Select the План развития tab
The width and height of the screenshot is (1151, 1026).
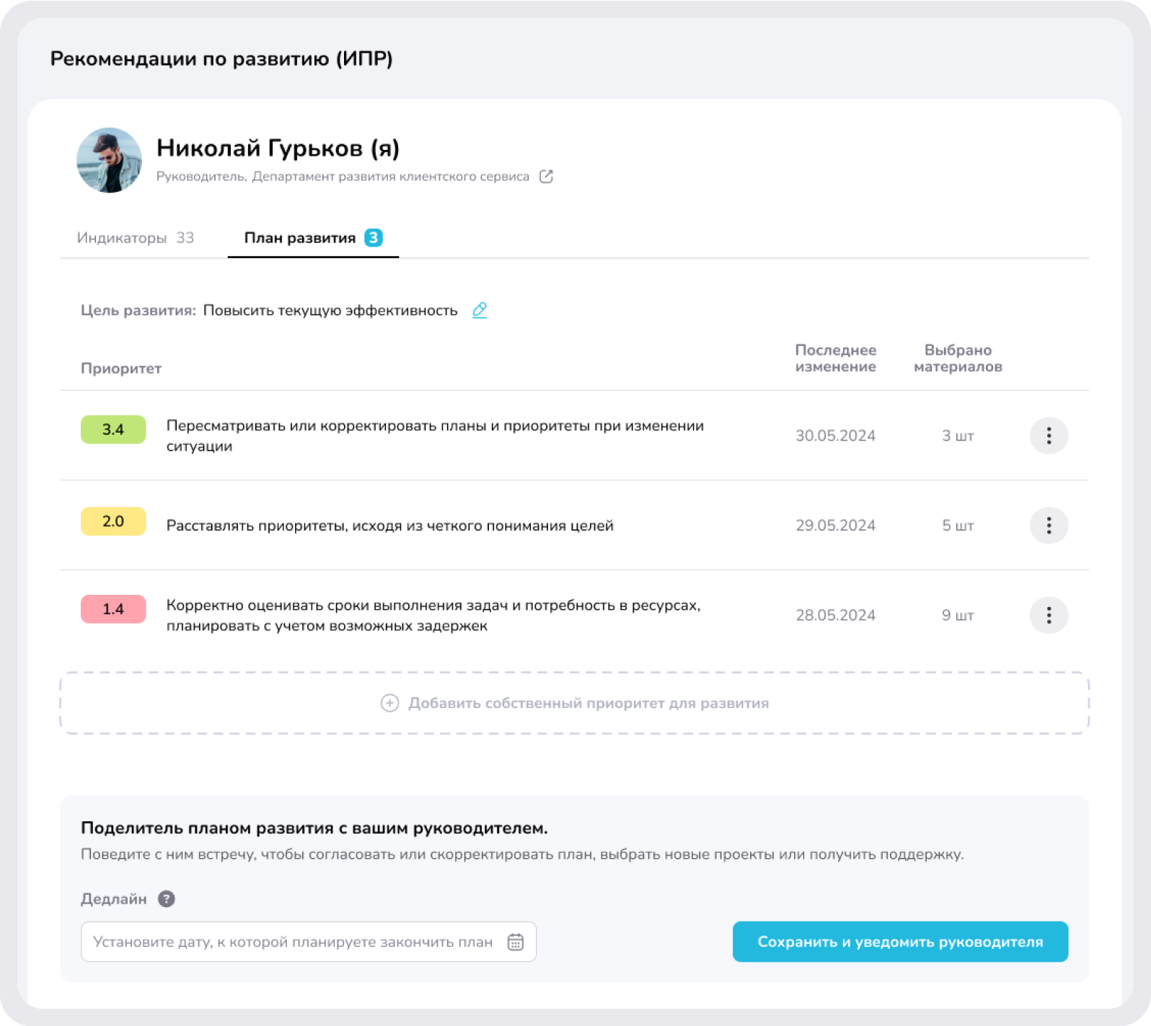click(300, 238)
